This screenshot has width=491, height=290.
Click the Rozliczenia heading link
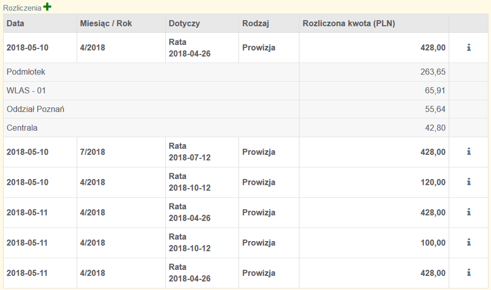click(x=22, y=8)
